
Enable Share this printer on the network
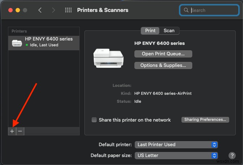click(x=94, y=120)
